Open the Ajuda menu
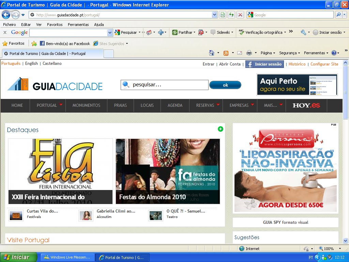 pyautogui.click(x=99, y=25)
